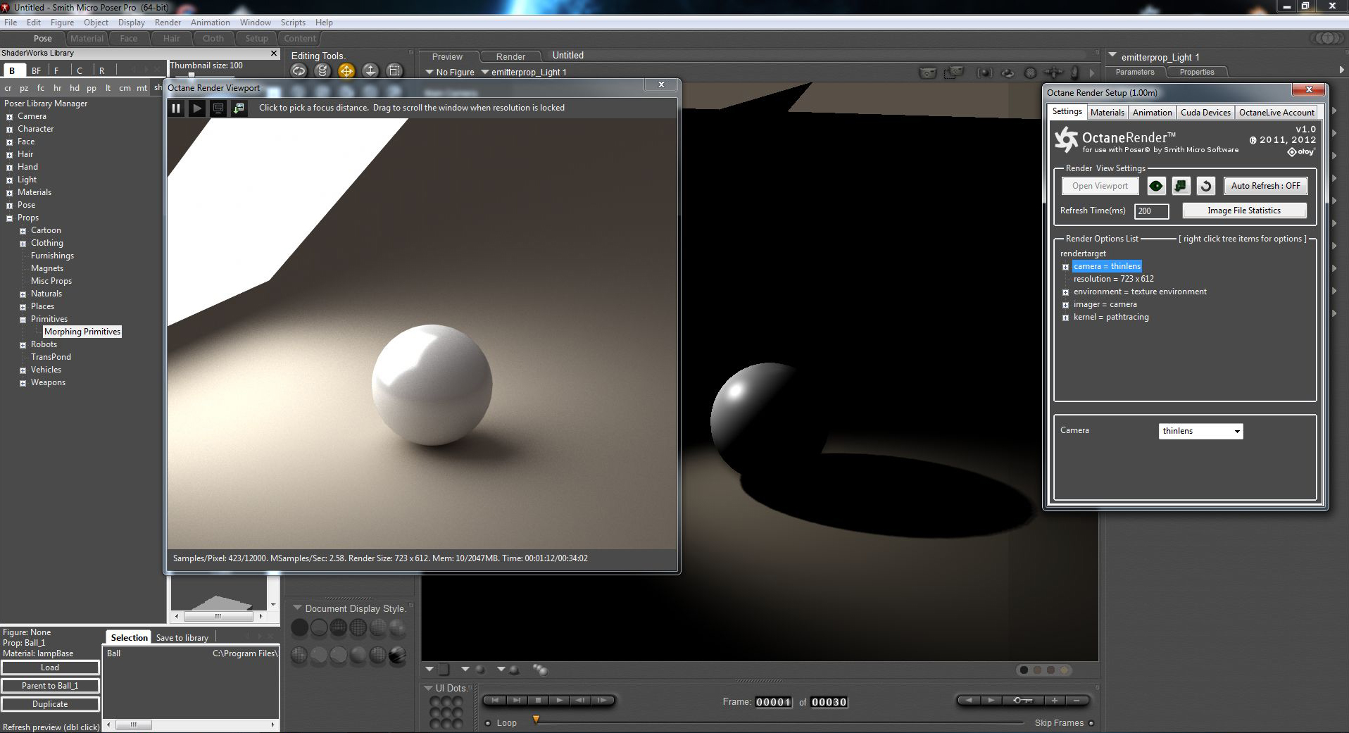Toggle Auto Refresh OFF button
The width and height of the screenshot is (1349, 733).
1265,186
